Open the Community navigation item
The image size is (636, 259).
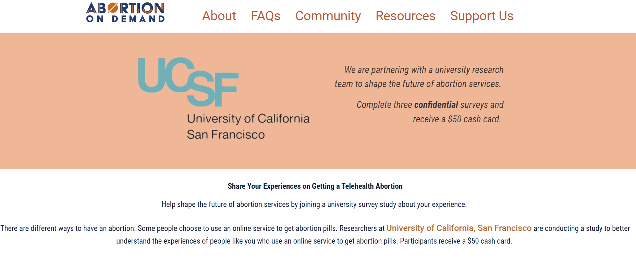[x=328, y=16]
